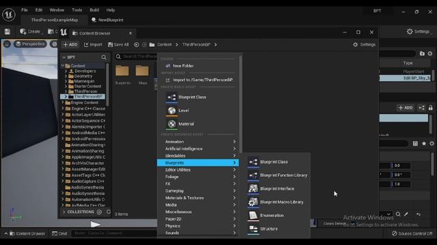The width and height of the screenshot is (437, 245).
Task: Collapse the BPT sources header
Action: (64, 57)
